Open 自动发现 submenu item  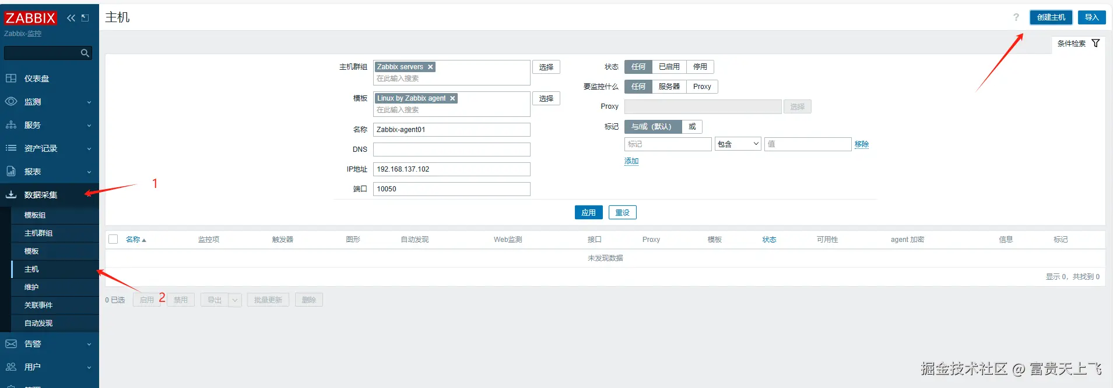point(55,323)
